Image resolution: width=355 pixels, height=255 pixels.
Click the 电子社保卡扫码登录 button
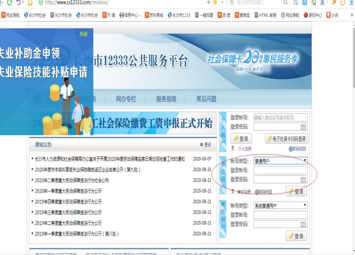point(286,139)
